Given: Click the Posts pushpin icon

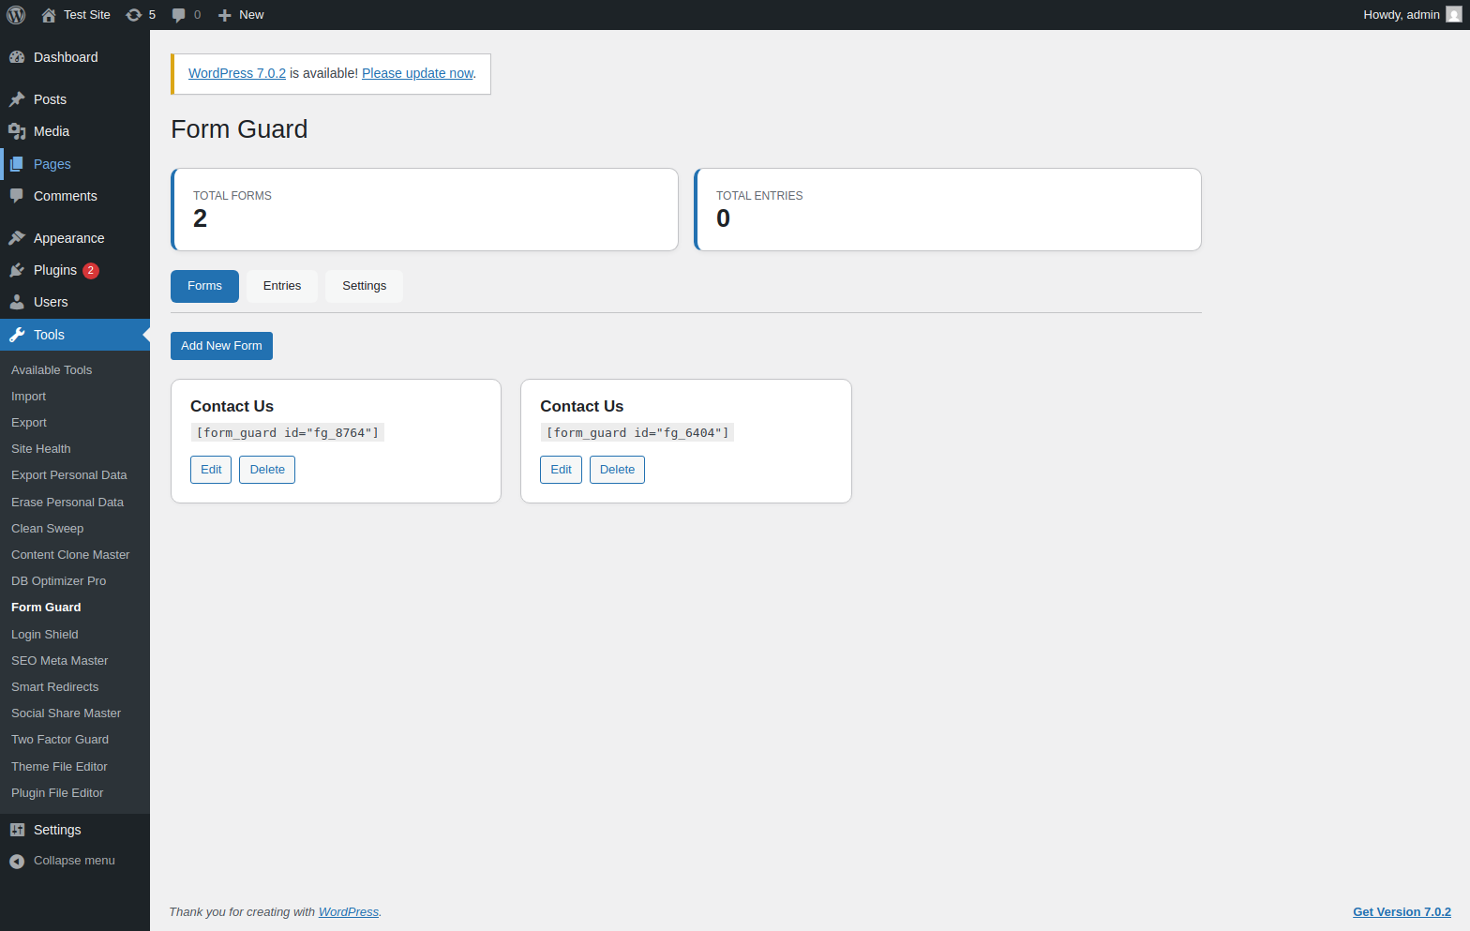Looking at the screenshot, I should [x=17, y=99].
